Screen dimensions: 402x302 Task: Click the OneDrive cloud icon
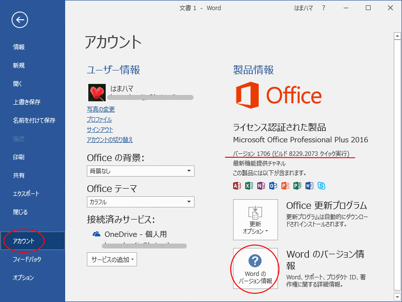pyautogui.click(x=96, y=234)
